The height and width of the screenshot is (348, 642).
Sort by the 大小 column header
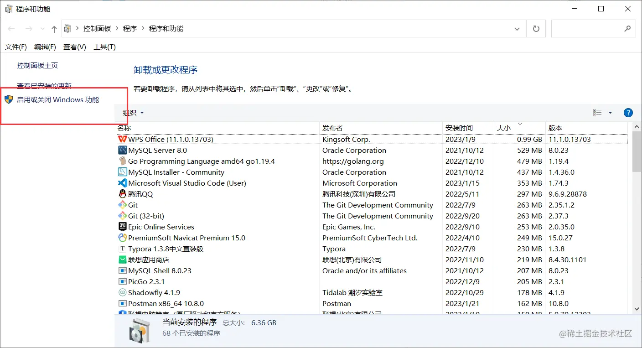520,128
